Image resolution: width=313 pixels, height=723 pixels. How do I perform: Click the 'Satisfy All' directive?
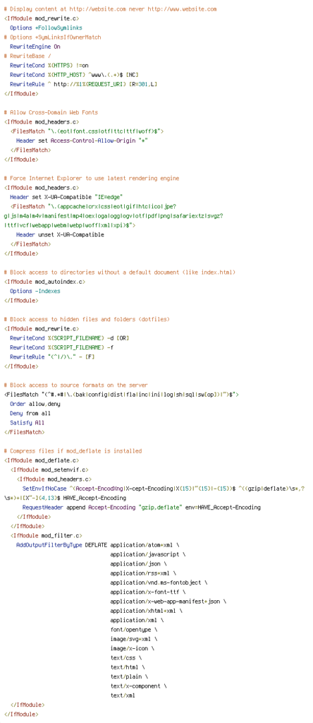[x=27, y=423]
